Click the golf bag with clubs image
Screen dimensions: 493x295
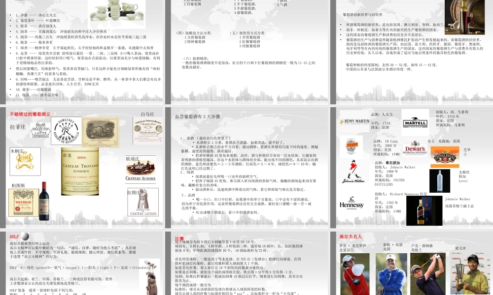(x=150, y=277)
